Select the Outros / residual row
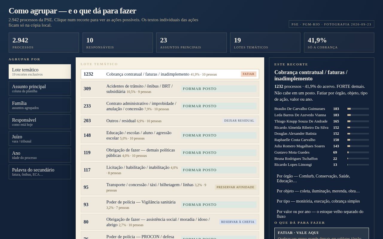Screen dimensions: 383x239 coord(170,121)
